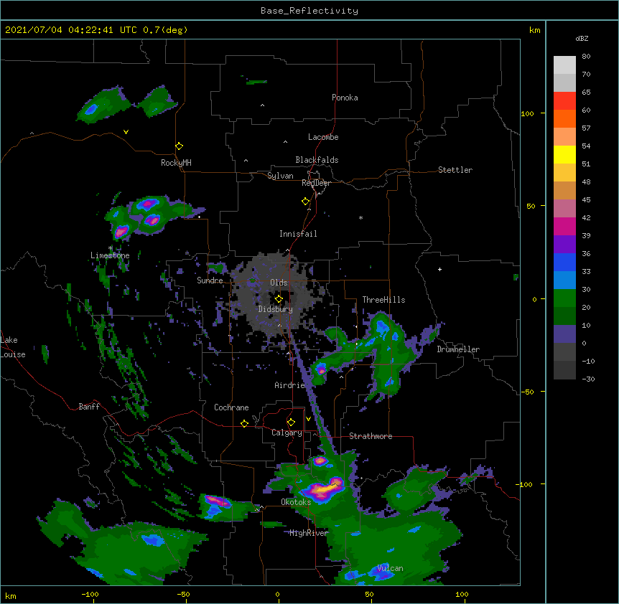Click the Strathmore city label
The image size is (619, 604).
[371, 436]
